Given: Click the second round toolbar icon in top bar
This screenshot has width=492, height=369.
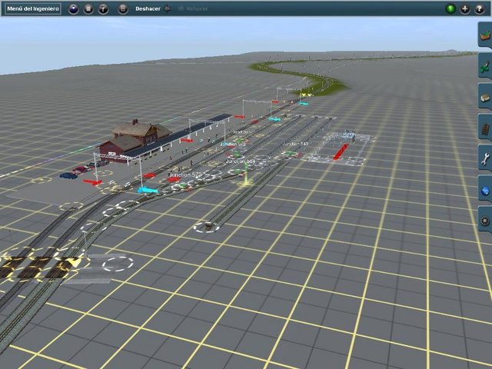Looking at the screenshot, I should [x=88, y=8].
